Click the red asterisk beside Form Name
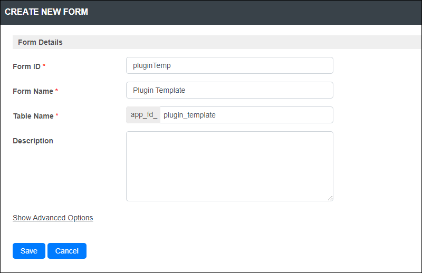 (x=56, y=90)
